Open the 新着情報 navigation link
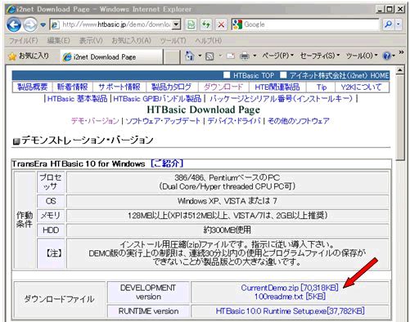The image size is (410, 322). point(72,87)
